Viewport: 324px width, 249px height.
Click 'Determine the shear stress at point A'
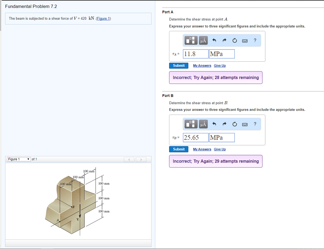pyautogui.click(x=198, y=19)
